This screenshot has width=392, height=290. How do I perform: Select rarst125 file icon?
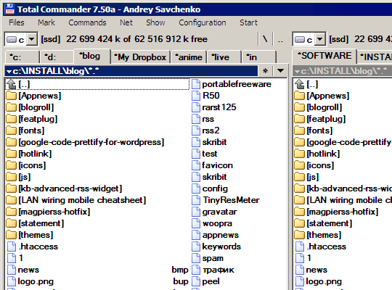pos(196,107)
